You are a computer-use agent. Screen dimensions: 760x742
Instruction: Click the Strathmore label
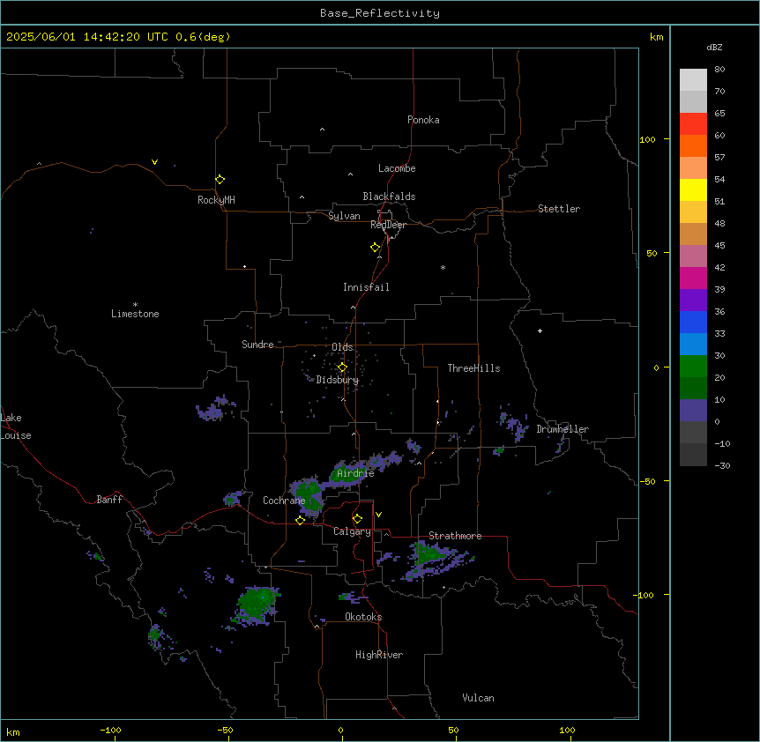(455, 536)
